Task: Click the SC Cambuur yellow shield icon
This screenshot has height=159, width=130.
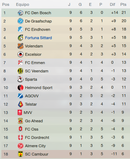Action: 21,154
